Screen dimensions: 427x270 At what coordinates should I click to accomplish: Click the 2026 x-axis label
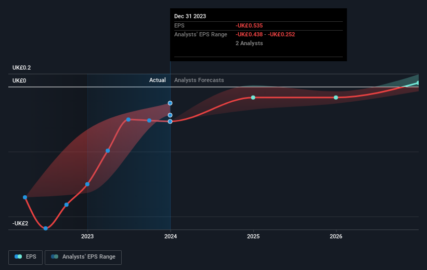(336, 237)
